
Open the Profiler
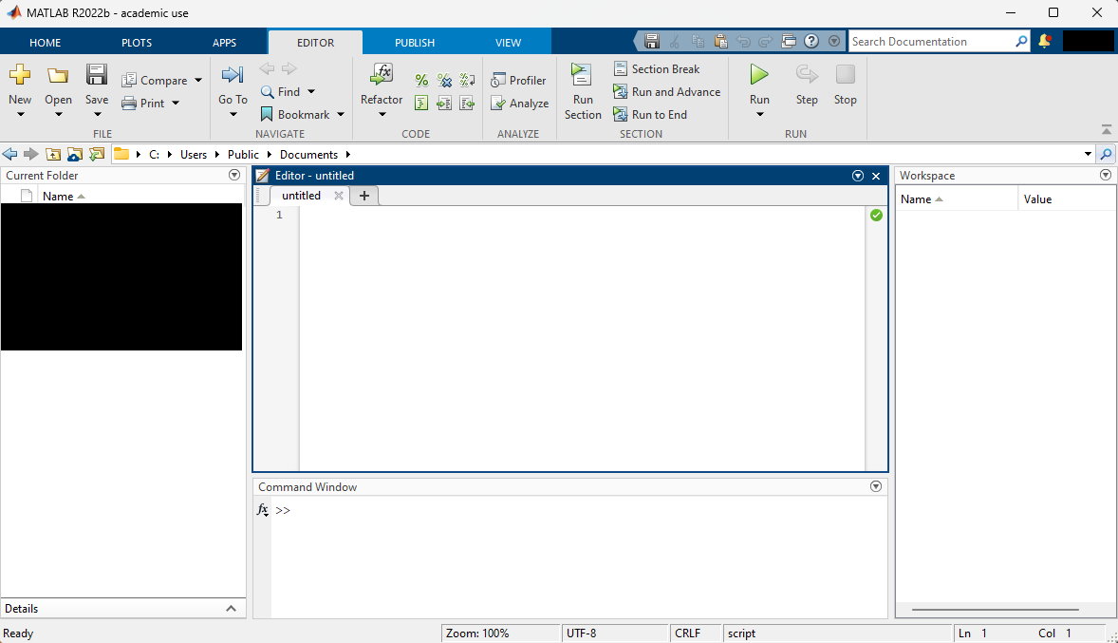point(518,81)
